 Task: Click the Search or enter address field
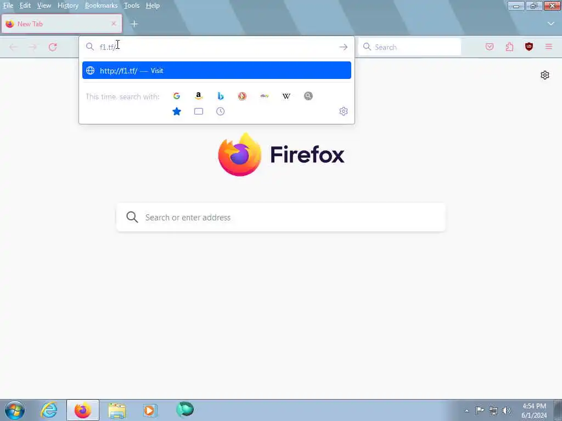pos(281,217)
